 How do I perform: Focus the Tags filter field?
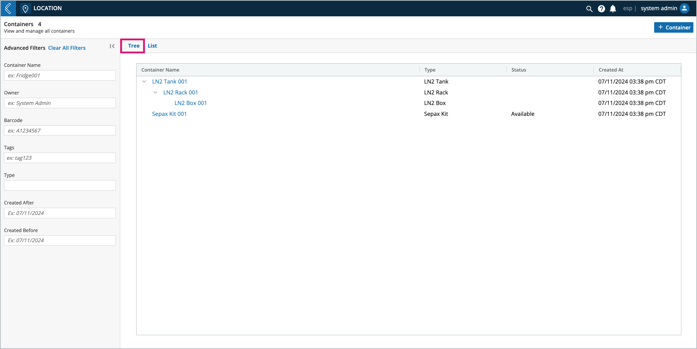pyautogui.click(x=60, y=158)
